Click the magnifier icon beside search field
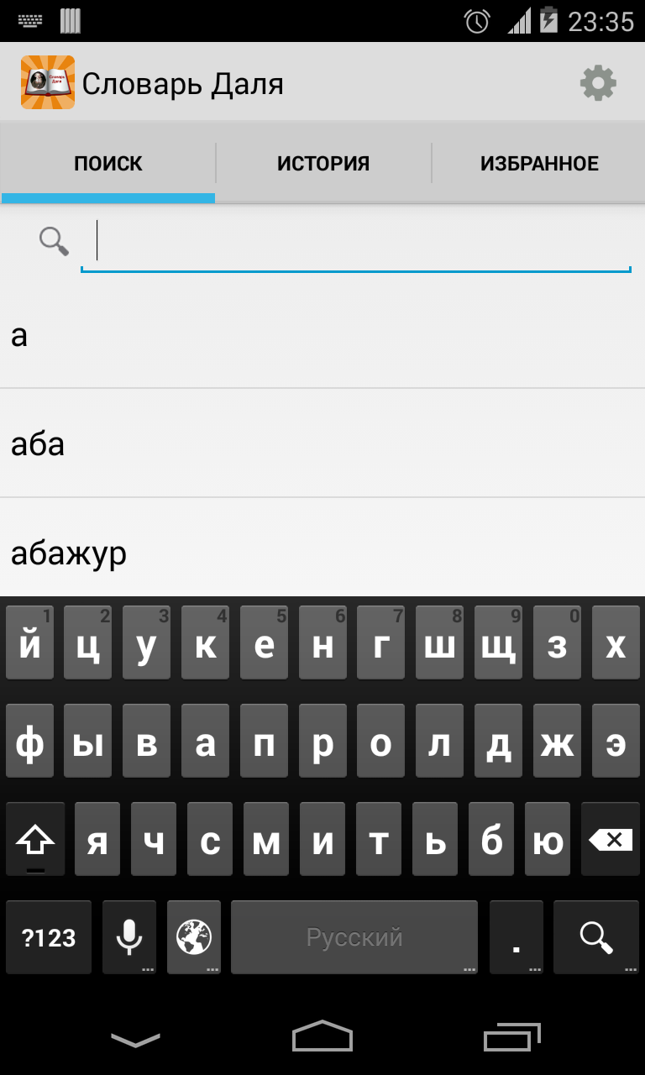The image size is (645, 1075). [x=55, y=241]
